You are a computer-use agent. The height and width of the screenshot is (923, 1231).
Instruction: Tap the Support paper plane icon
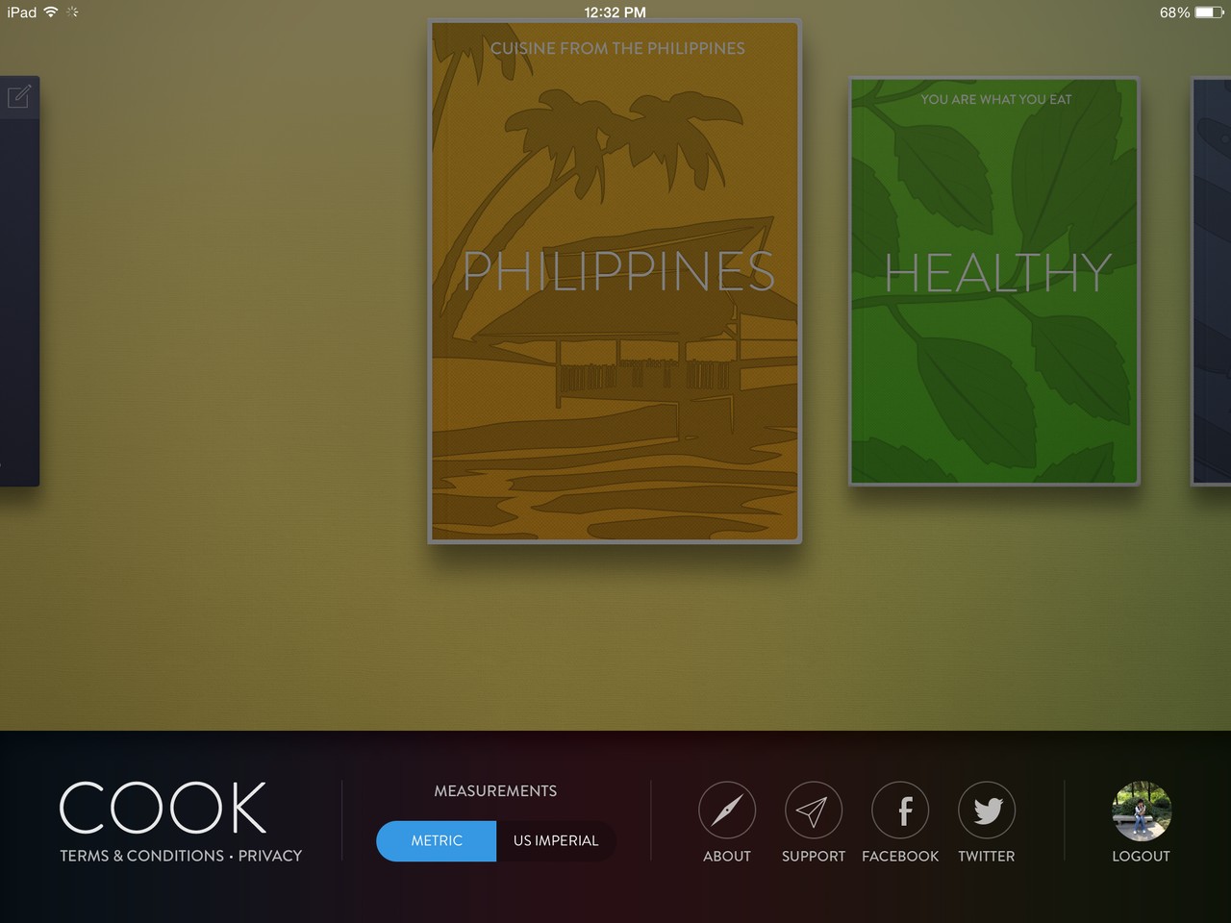coord(814,811)
